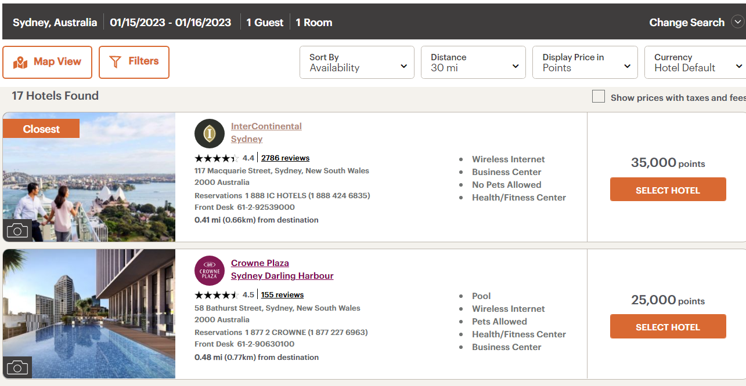Click the 25,000 points price
The image size is (746, 386).
[668, 300]
